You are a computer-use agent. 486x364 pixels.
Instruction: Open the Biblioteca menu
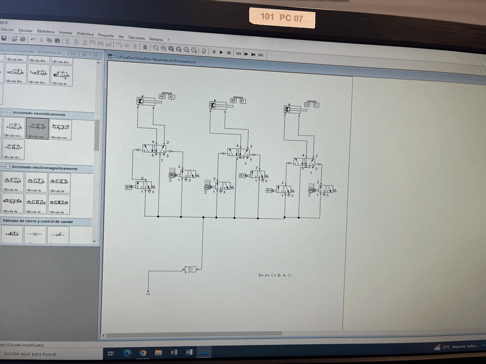[46, 31]
